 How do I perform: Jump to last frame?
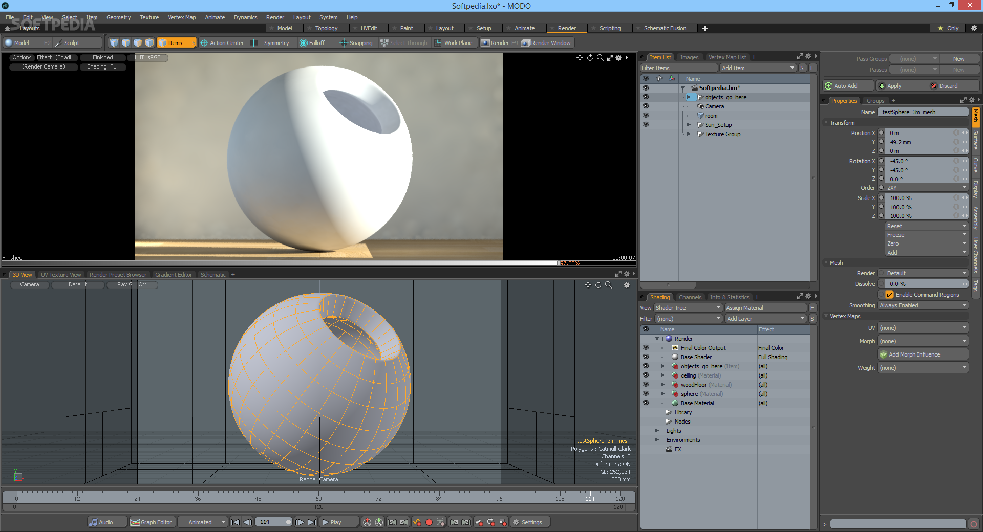click(312, 522)
